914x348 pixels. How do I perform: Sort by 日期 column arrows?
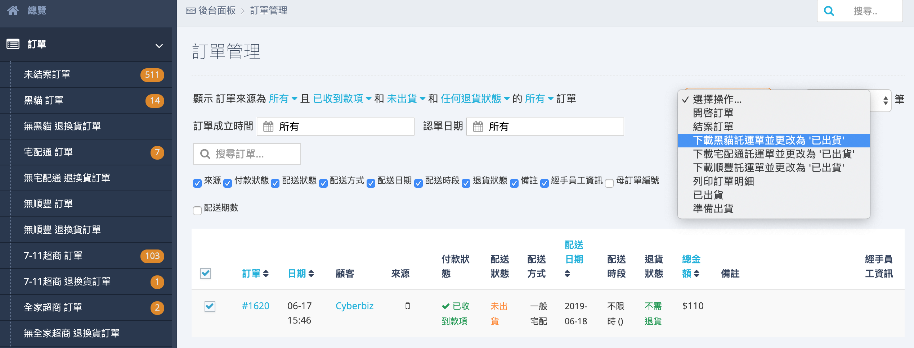click(x=311, y=274)
